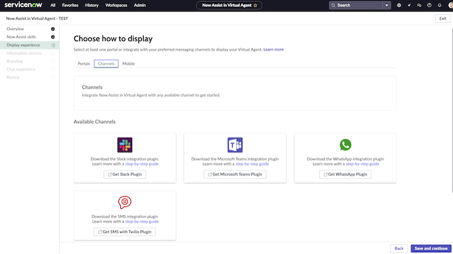Switch to the Portals tab
This screenshot has height=254, width=453.
pyautogui.click(x=84, y=64)
